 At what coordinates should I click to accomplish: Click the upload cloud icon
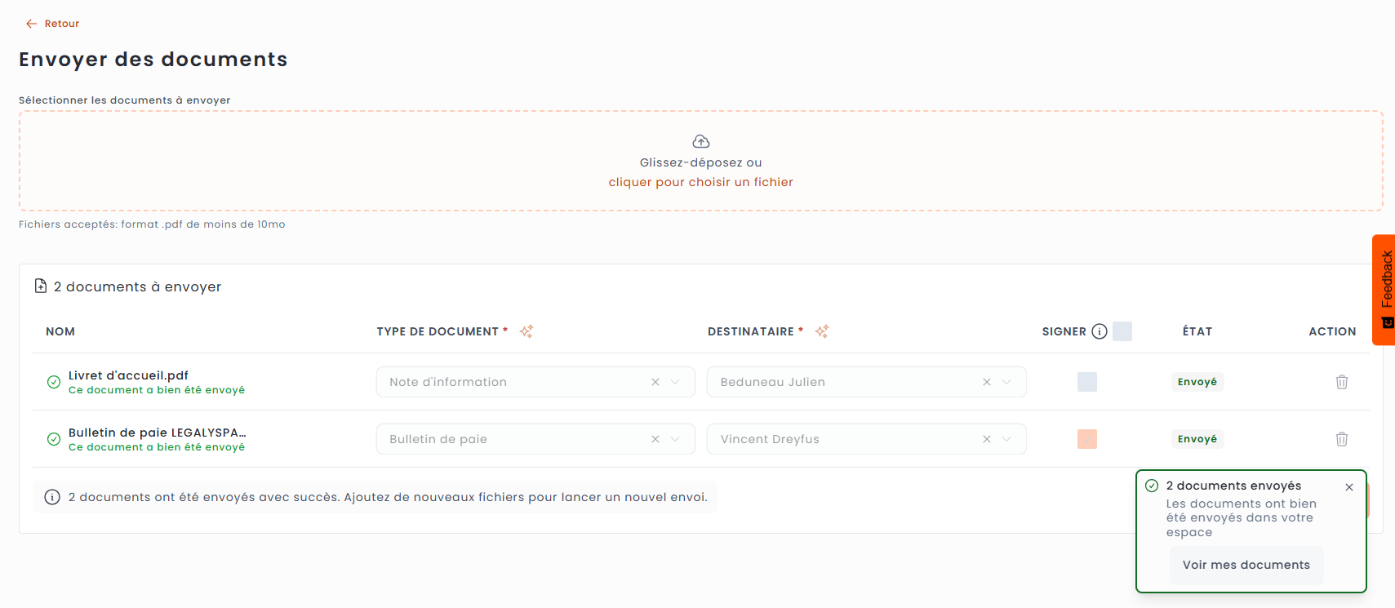700,141
